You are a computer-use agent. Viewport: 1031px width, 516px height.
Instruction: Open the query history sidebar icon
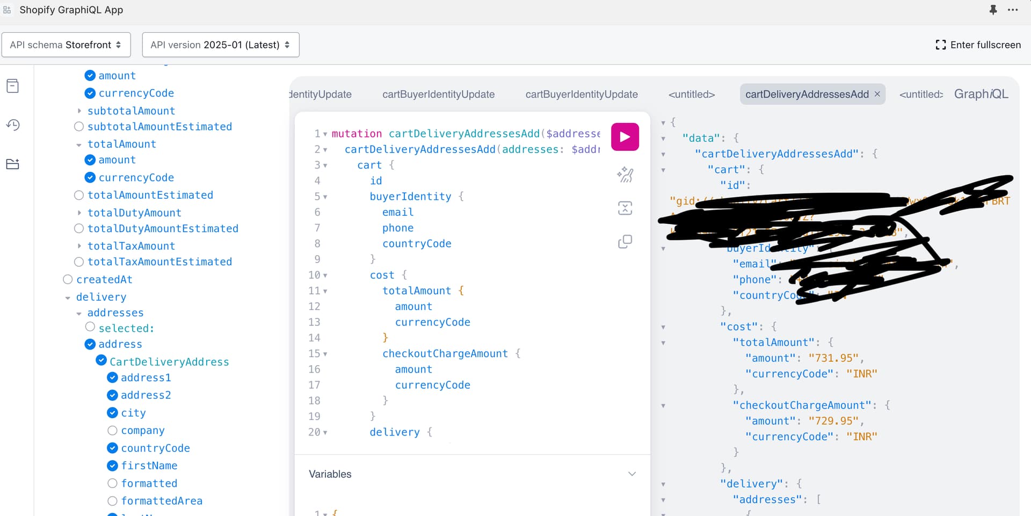(x=13, y=125)
